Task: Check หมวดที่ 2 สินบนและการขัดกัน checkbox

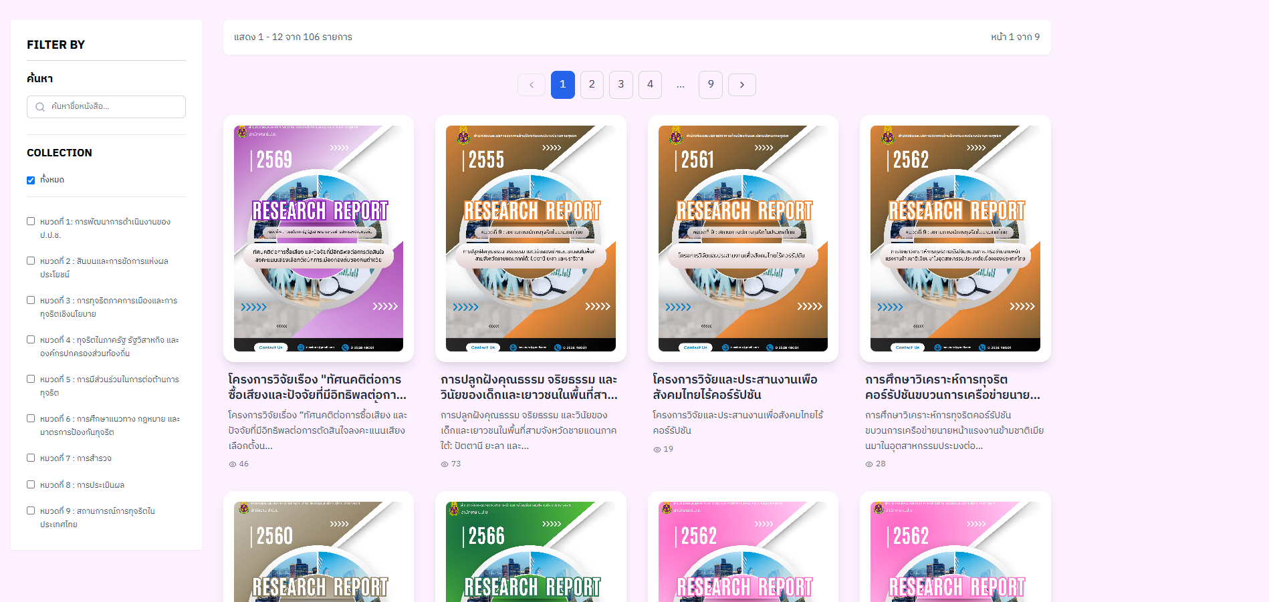Action: [31, 261]
